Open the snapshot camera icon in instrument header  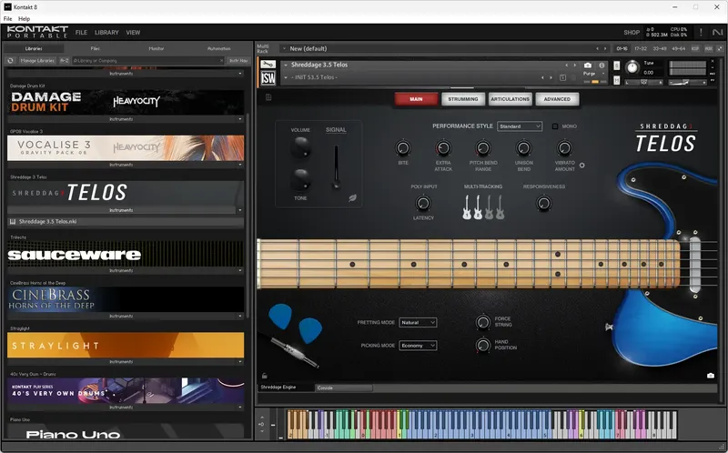pos(588,65)
